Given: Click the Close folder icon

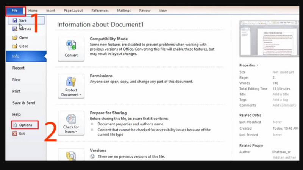Looking at the screenshot, I should pos(15,46).
